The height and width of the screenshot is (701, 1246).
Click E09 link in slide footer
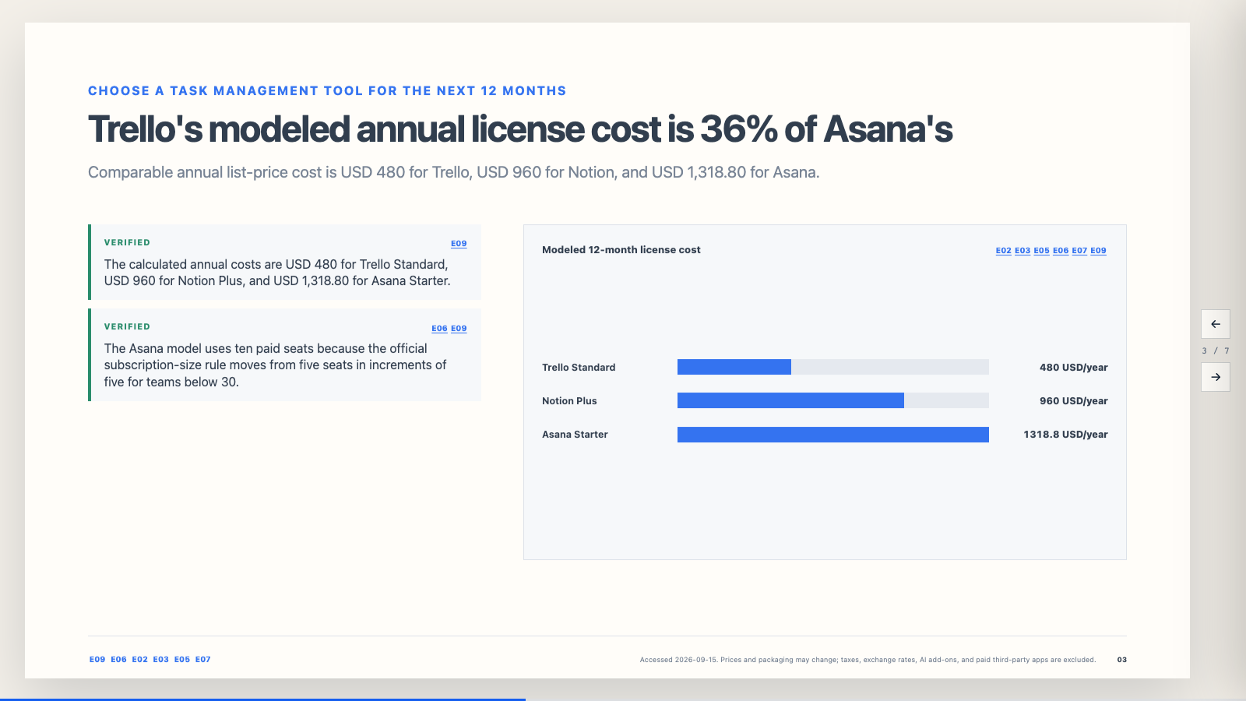[x=97, y=660]
